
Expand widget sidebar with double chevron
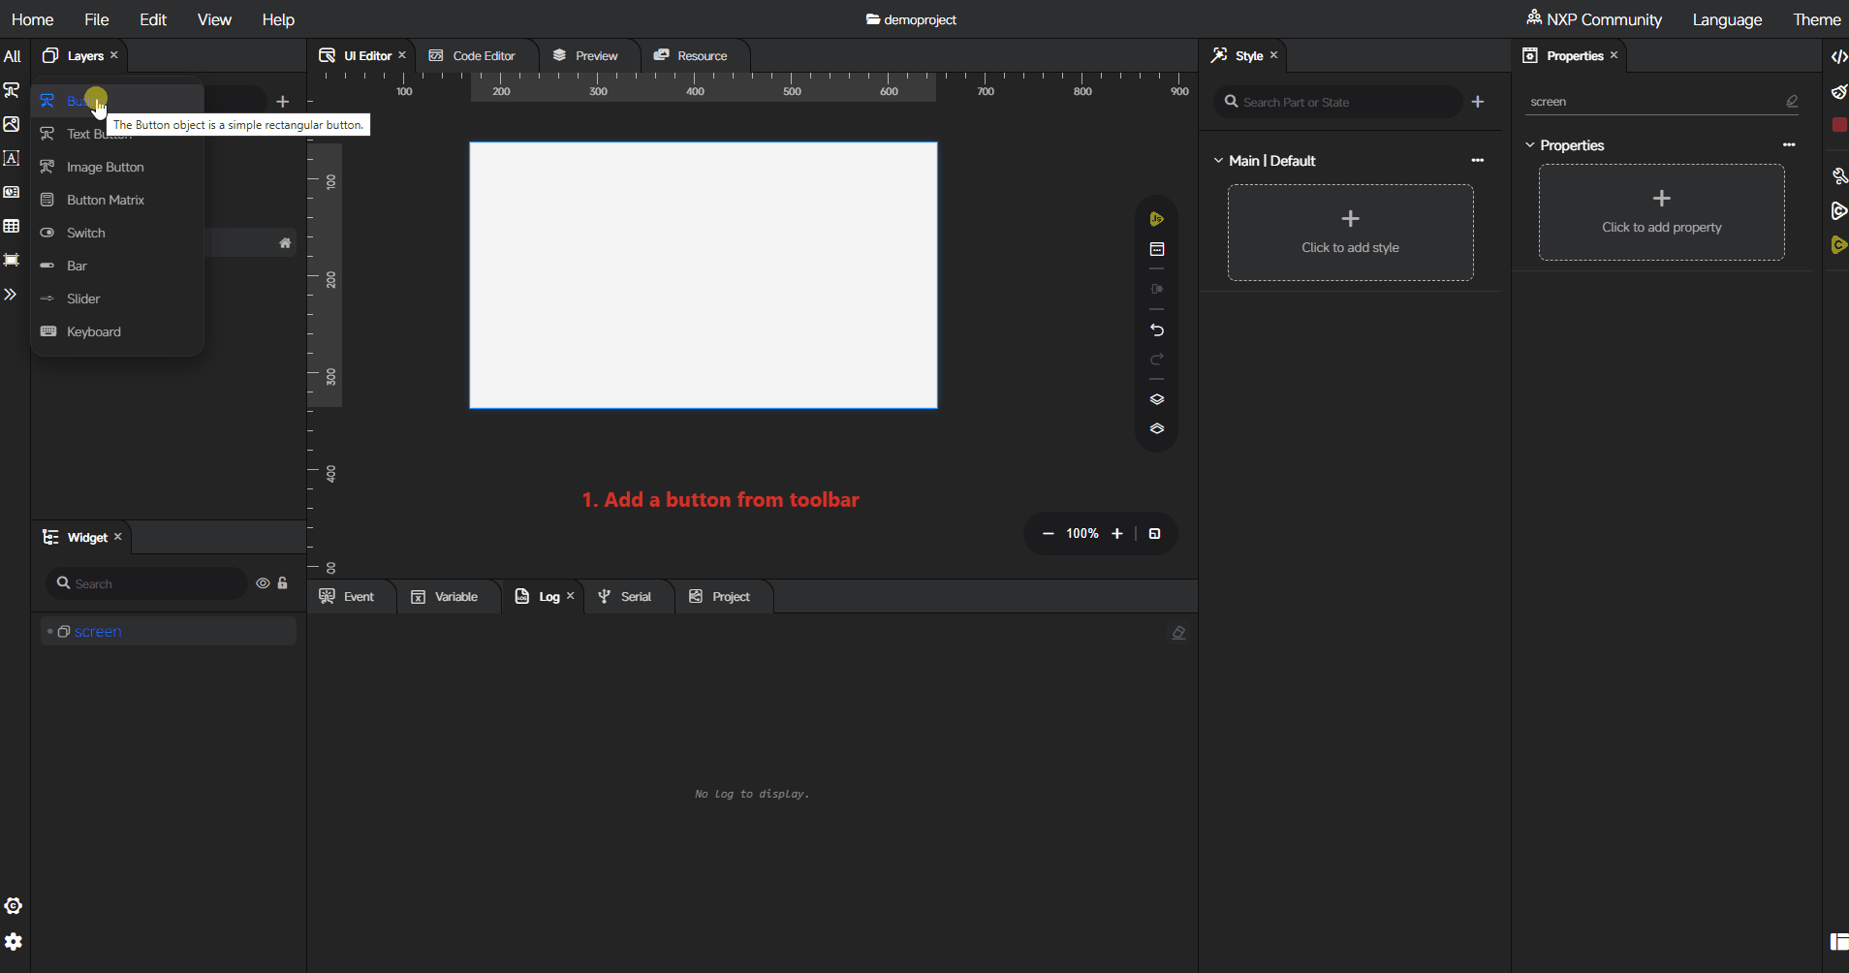click(11, 294)
